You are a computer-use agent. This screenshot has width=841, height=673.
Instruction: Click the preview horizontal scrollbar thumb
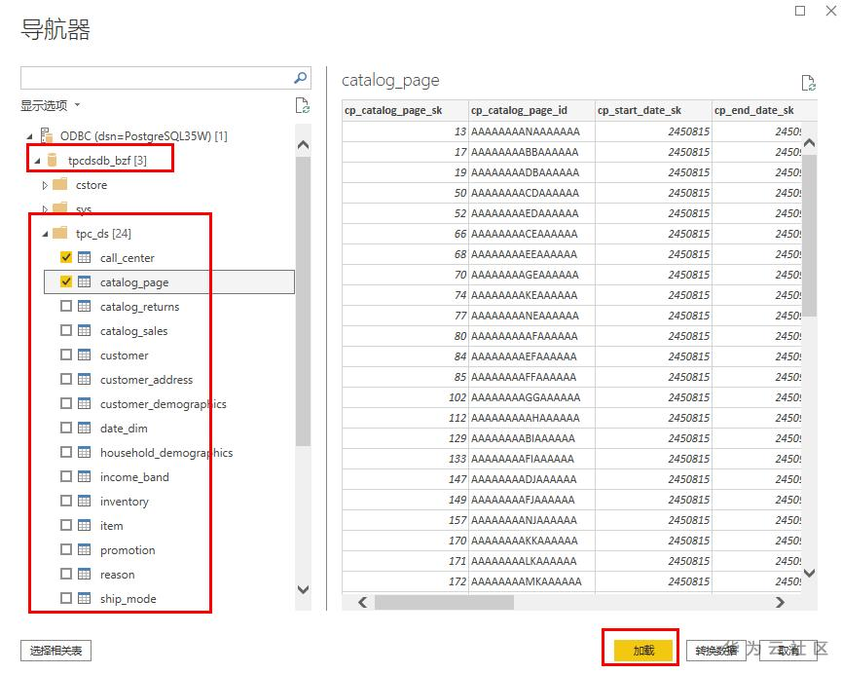coord(444,602)
